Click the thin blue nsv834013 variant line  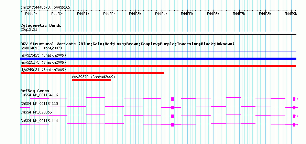pos(158,51)
